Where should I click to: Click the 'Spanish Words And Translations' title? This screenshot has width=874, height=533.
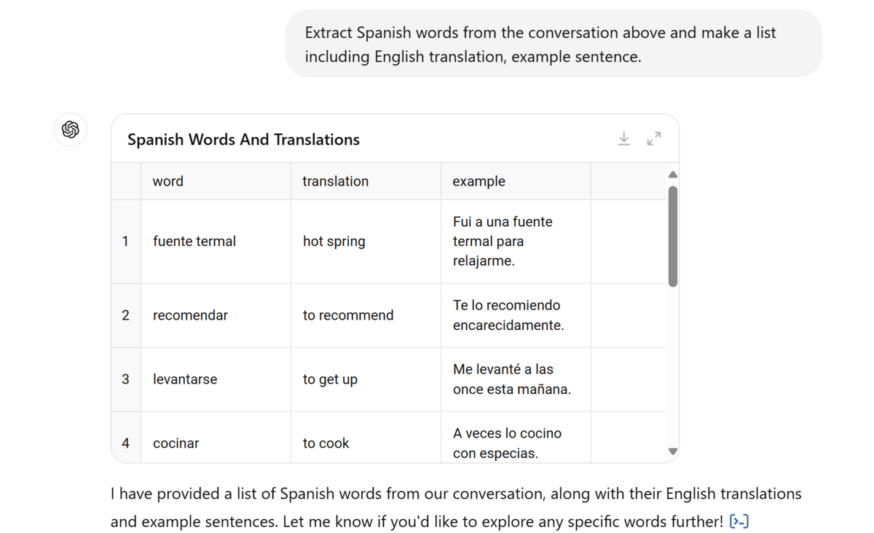click(x=243, y=140)
